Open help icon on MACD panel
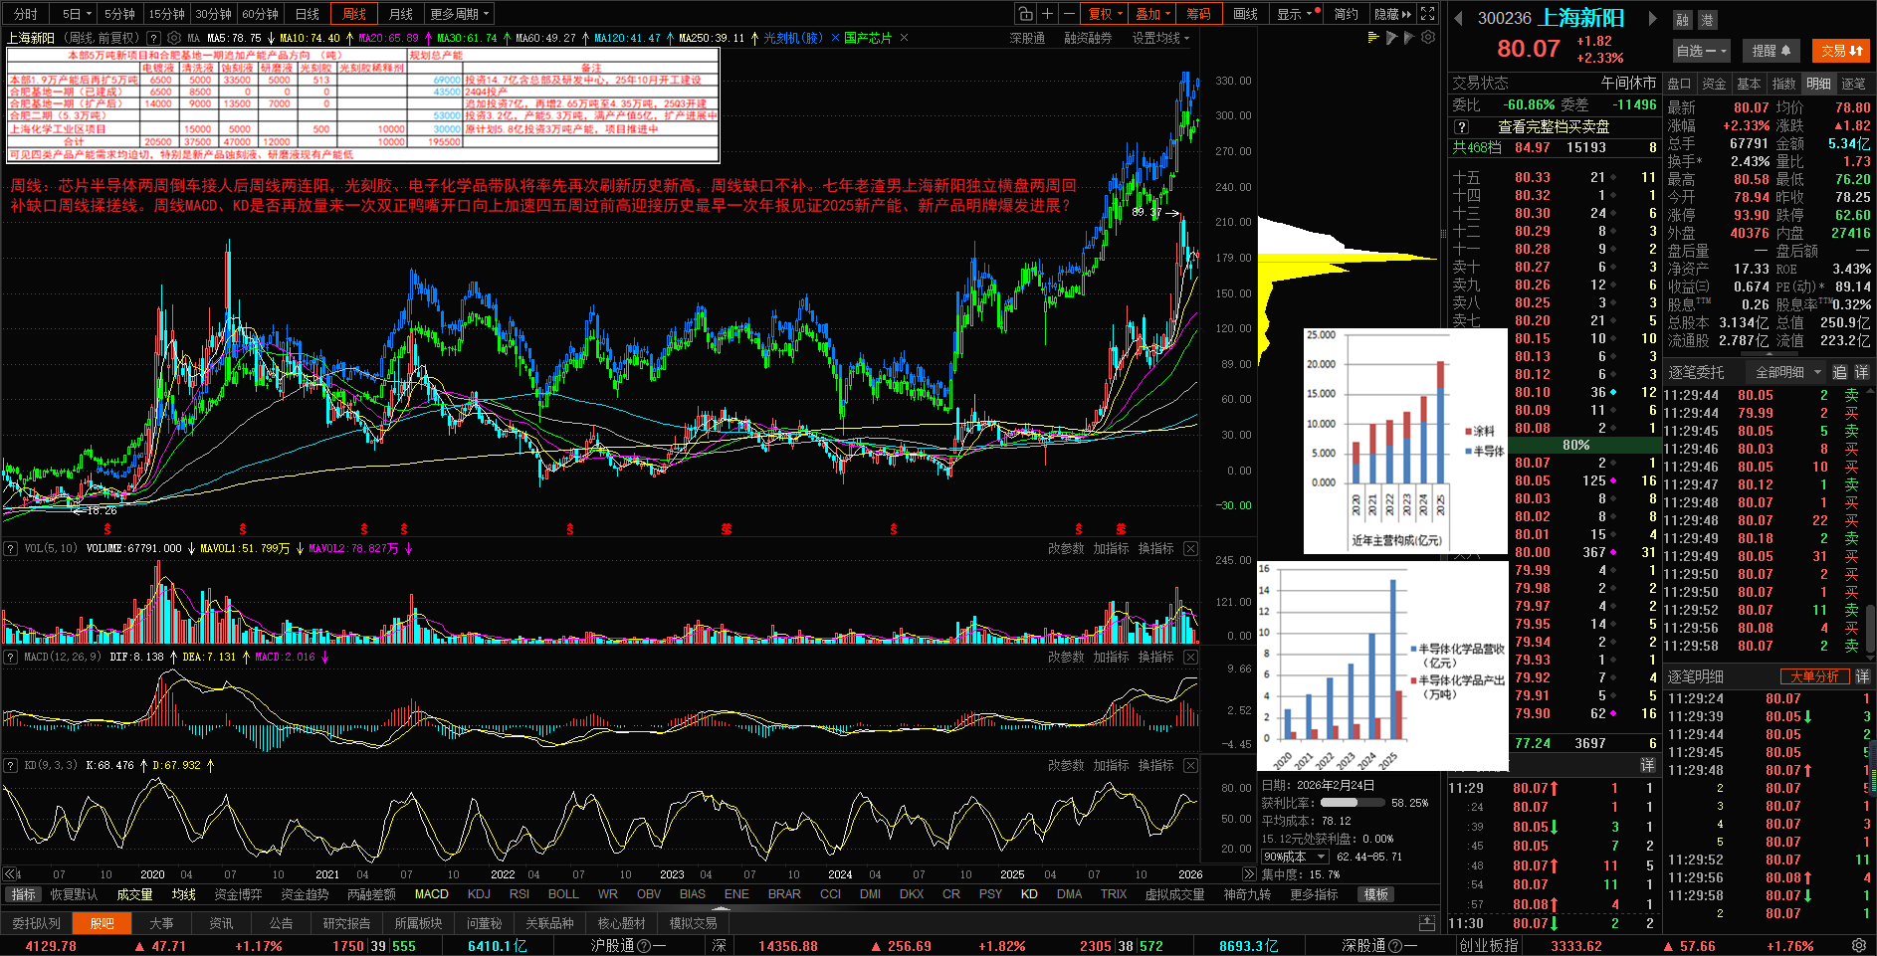Image resolution: width=1877 pixels, height=956 pixels. (10, 657)
